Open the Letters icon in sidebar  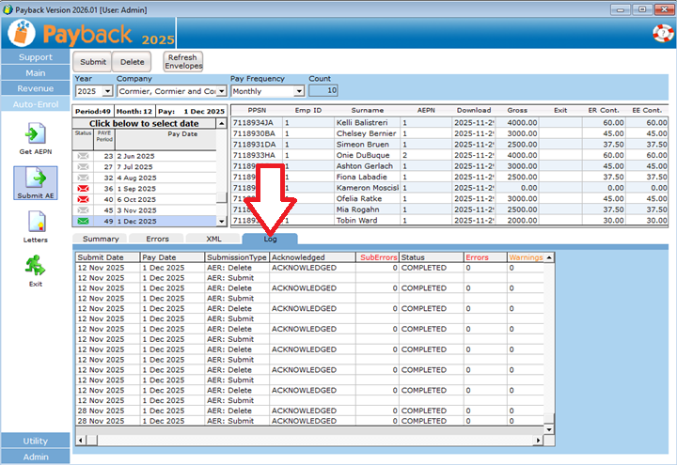[x=35, y=223]
